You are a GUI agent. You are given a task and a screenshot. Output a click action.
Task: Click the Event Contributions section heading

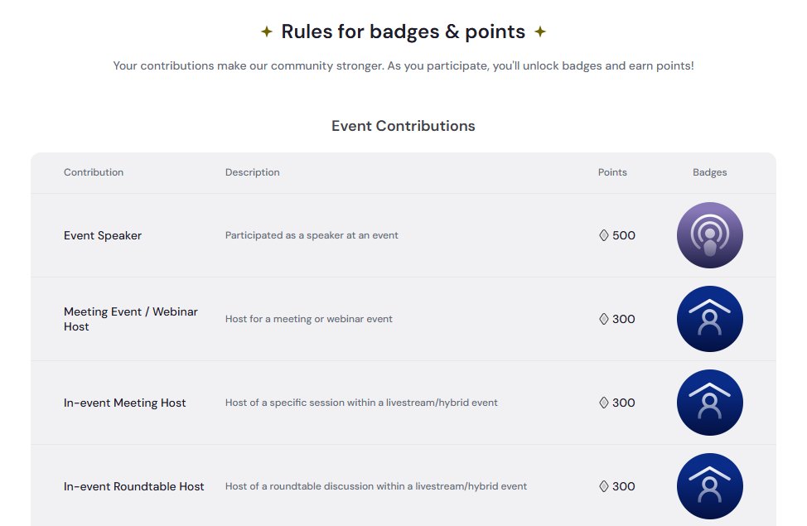[x=403, y=126]
